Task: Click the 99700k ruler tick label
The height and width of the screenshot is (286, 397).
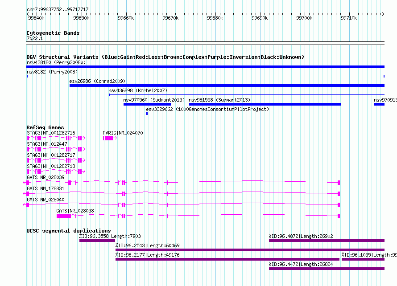Action: [x=304, y=18]
